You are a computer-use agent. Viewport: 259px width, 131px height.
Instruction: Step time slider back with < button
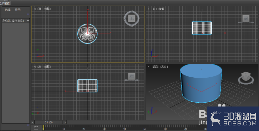tap(33, 122)
